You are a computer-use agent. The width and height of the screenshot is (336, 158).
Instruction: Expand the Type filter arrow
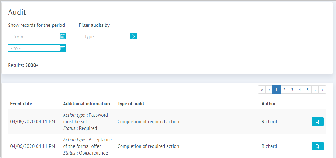pyautogui.click(x=134, y=37)
